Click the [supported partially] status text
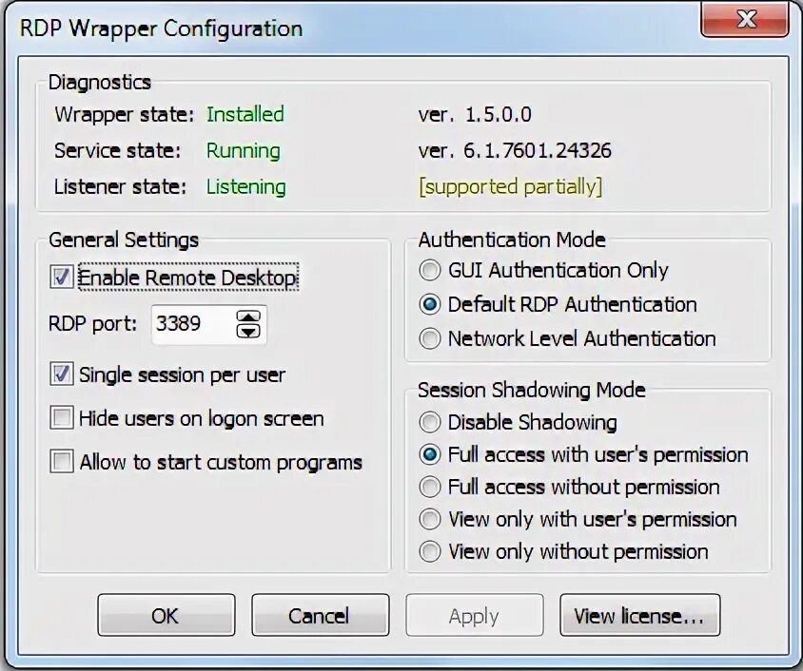Screen dimensions: 803x671 (x=511, y=186)
